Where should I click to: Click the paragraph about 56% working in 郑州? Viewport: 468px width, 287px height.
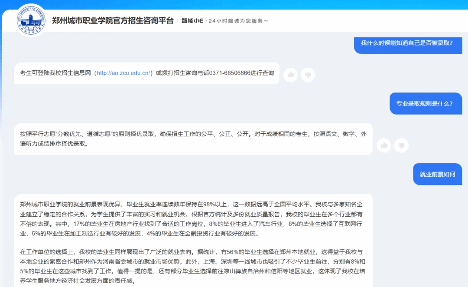[193, 252]
